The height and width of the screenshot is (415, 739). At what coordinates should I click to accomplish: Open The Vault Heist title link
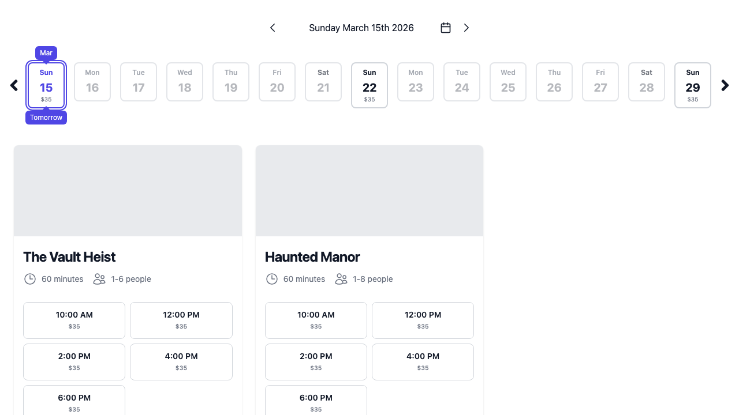tap(69, 257)
